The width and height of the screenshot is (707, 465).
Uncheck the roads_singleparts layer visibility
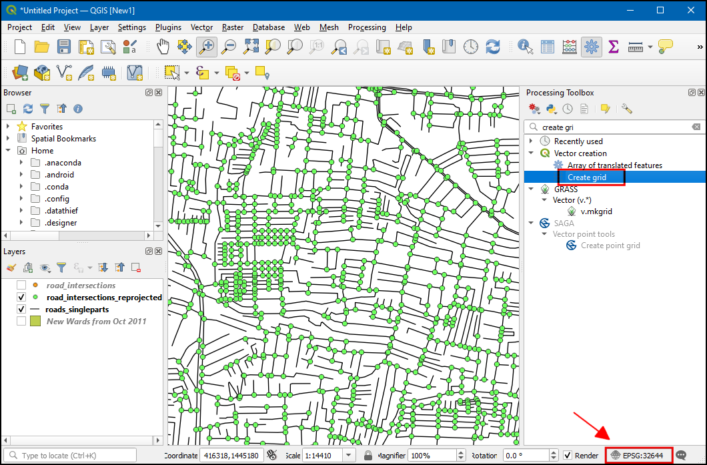tap(21, 310)
